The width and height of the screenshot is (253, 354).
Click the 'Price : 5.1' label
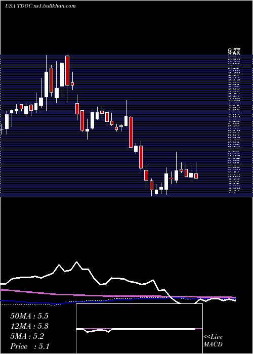pos(30,346)
